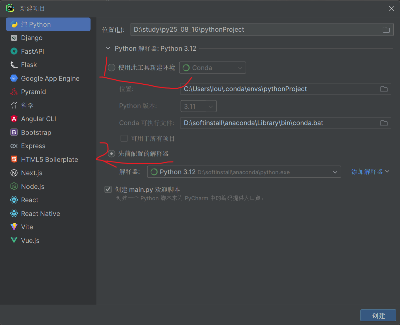
Task: Click the React Native atom icon
Action: click(x=14, y=214)
